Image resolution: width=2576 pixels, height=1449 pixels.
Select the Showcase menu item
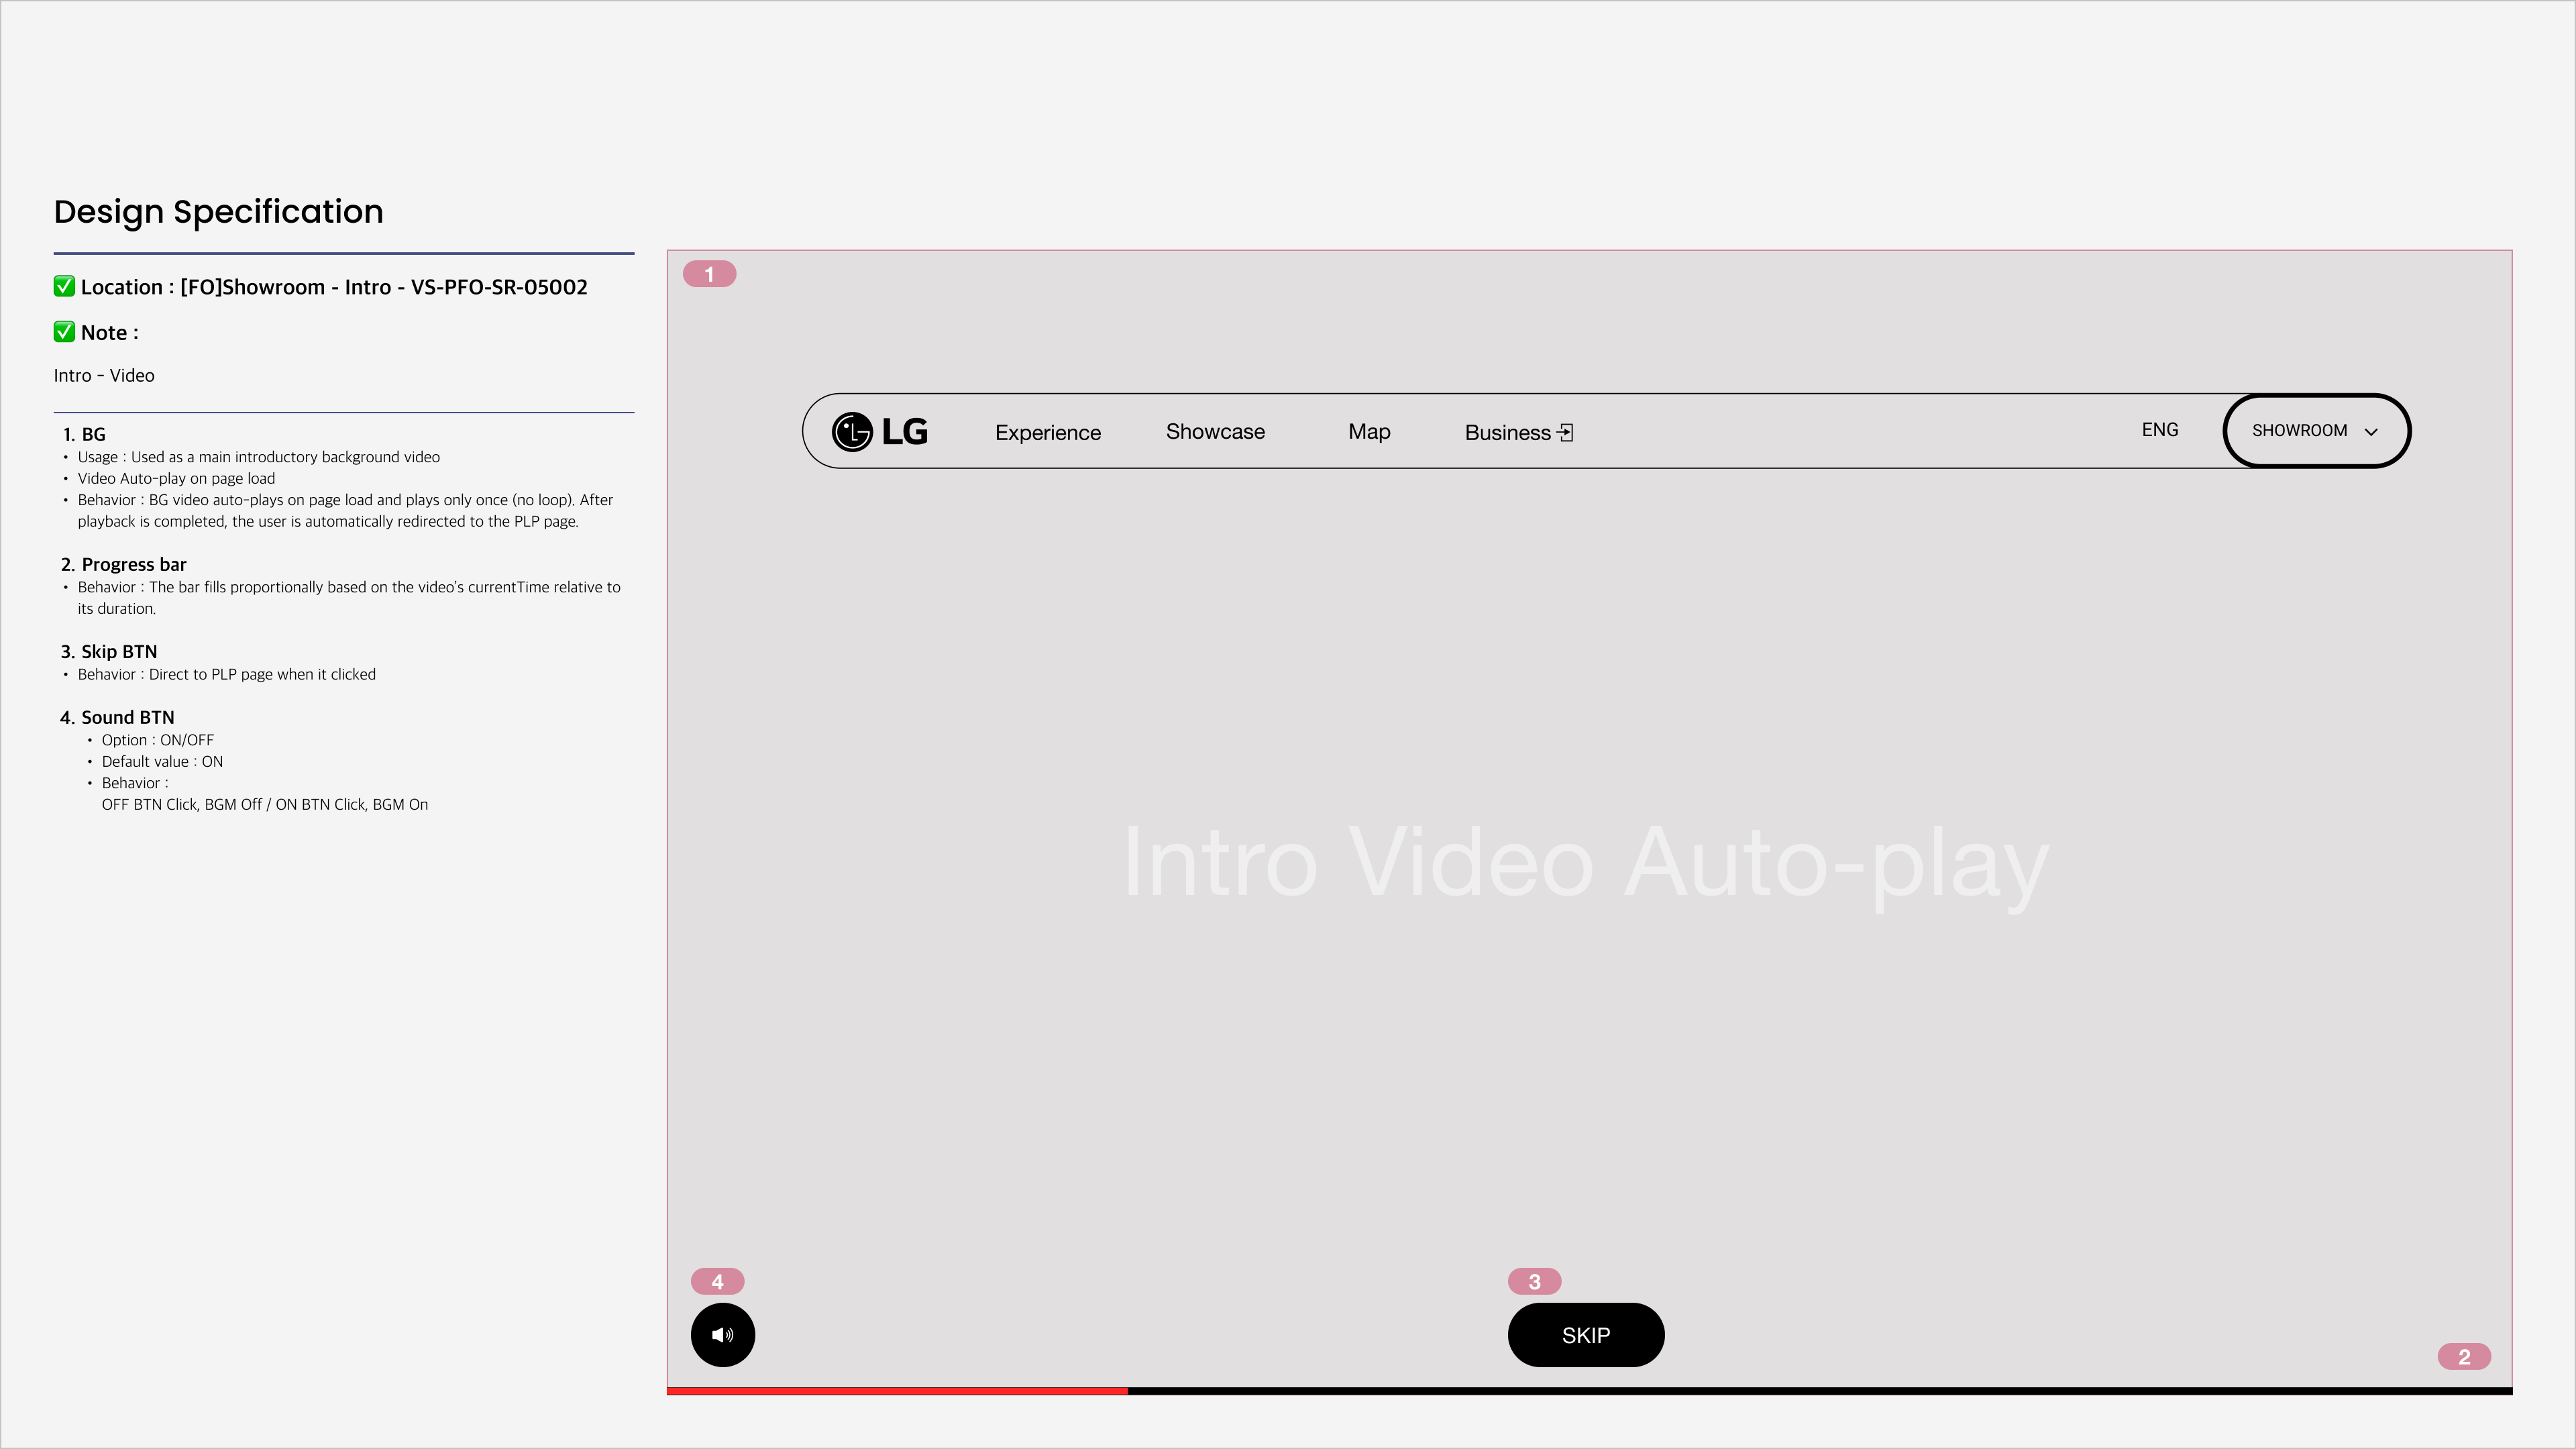pos(1215,431)
